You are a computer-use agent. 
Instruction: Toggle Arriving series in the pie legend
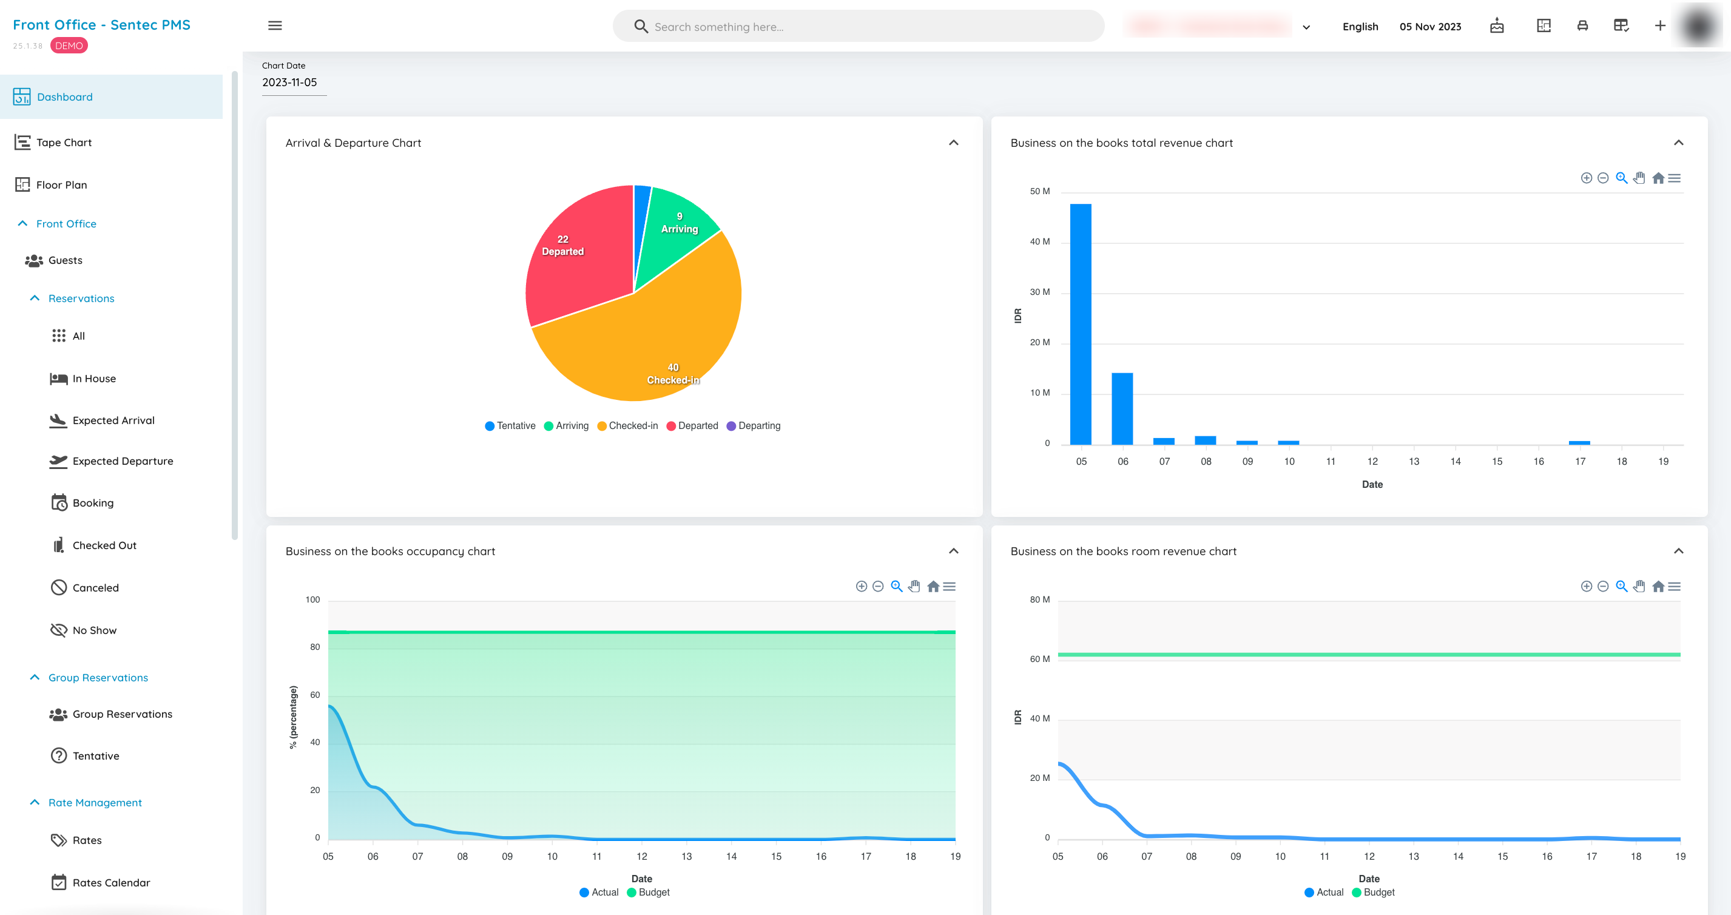pyautogui.click(x=566, y=426)
